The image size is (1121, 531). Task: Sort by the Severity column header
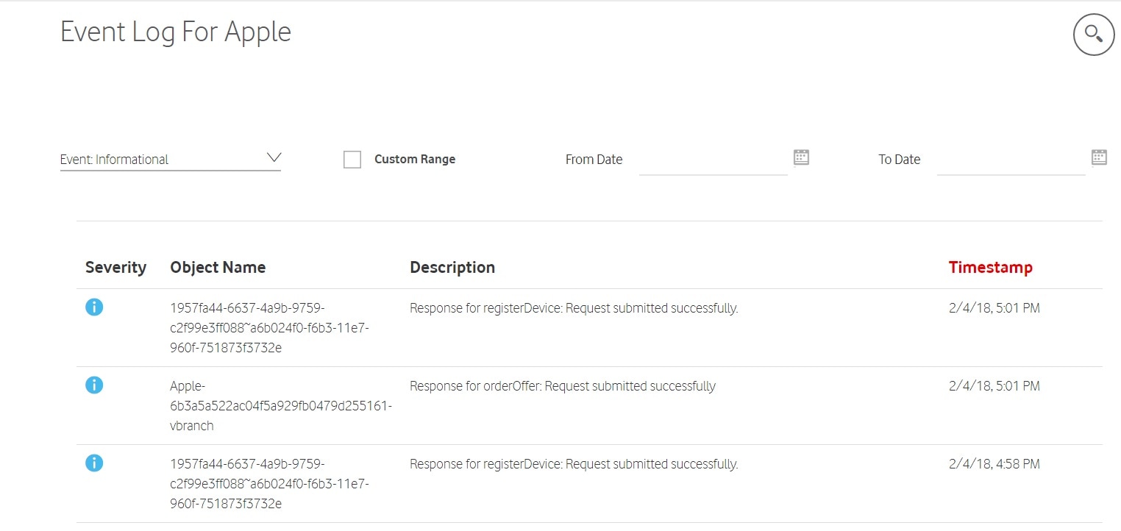coord(115,268)
